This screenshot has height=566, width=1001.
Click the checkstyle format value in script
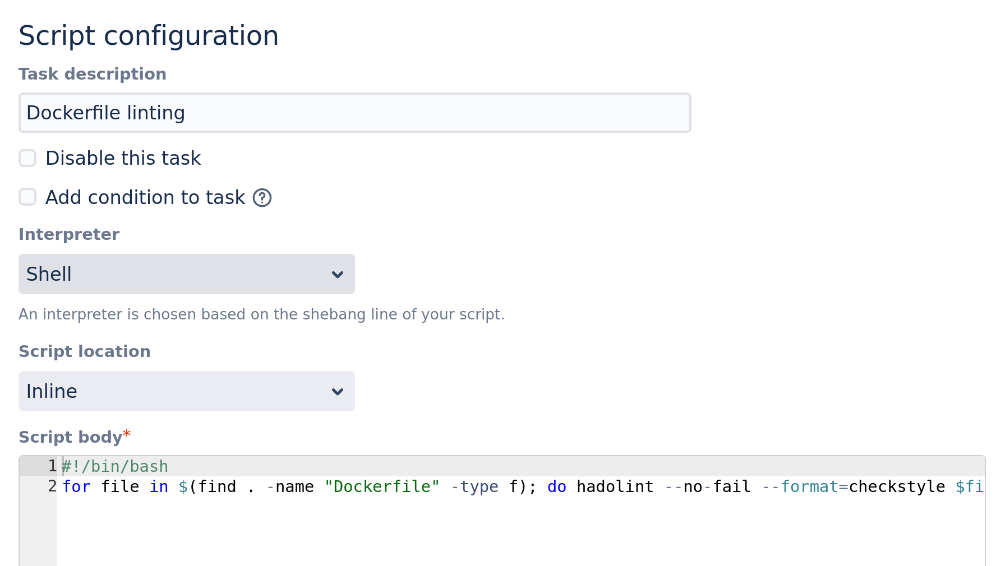[897, 486]
